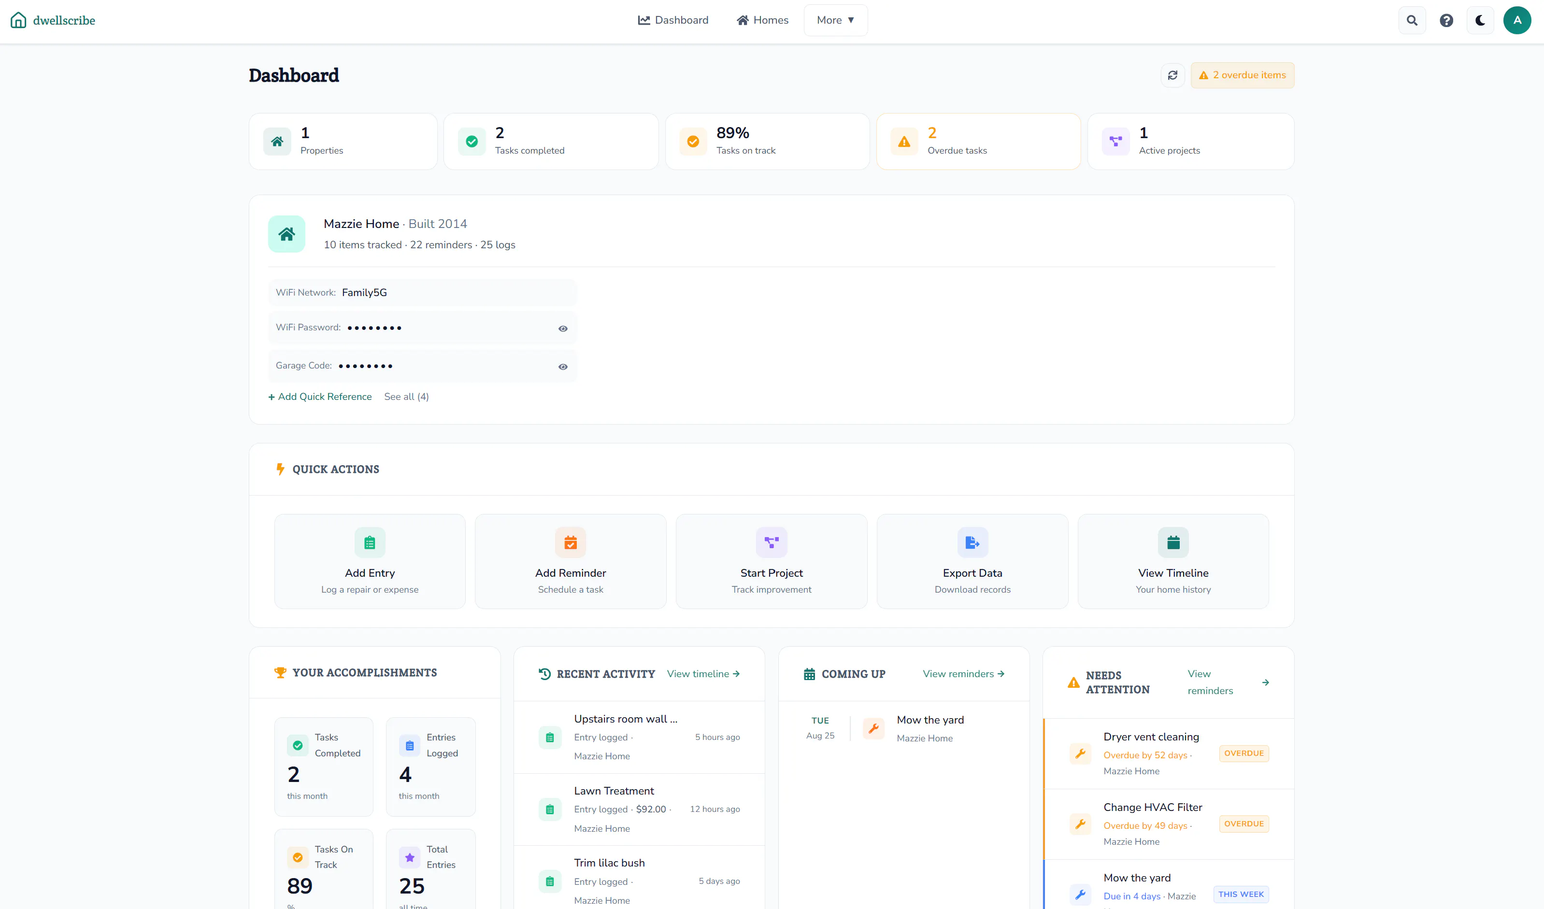Open See all (4) quick references
Image resolution: width=1544 pixels, height=909 pixels.
coord(406,397)
